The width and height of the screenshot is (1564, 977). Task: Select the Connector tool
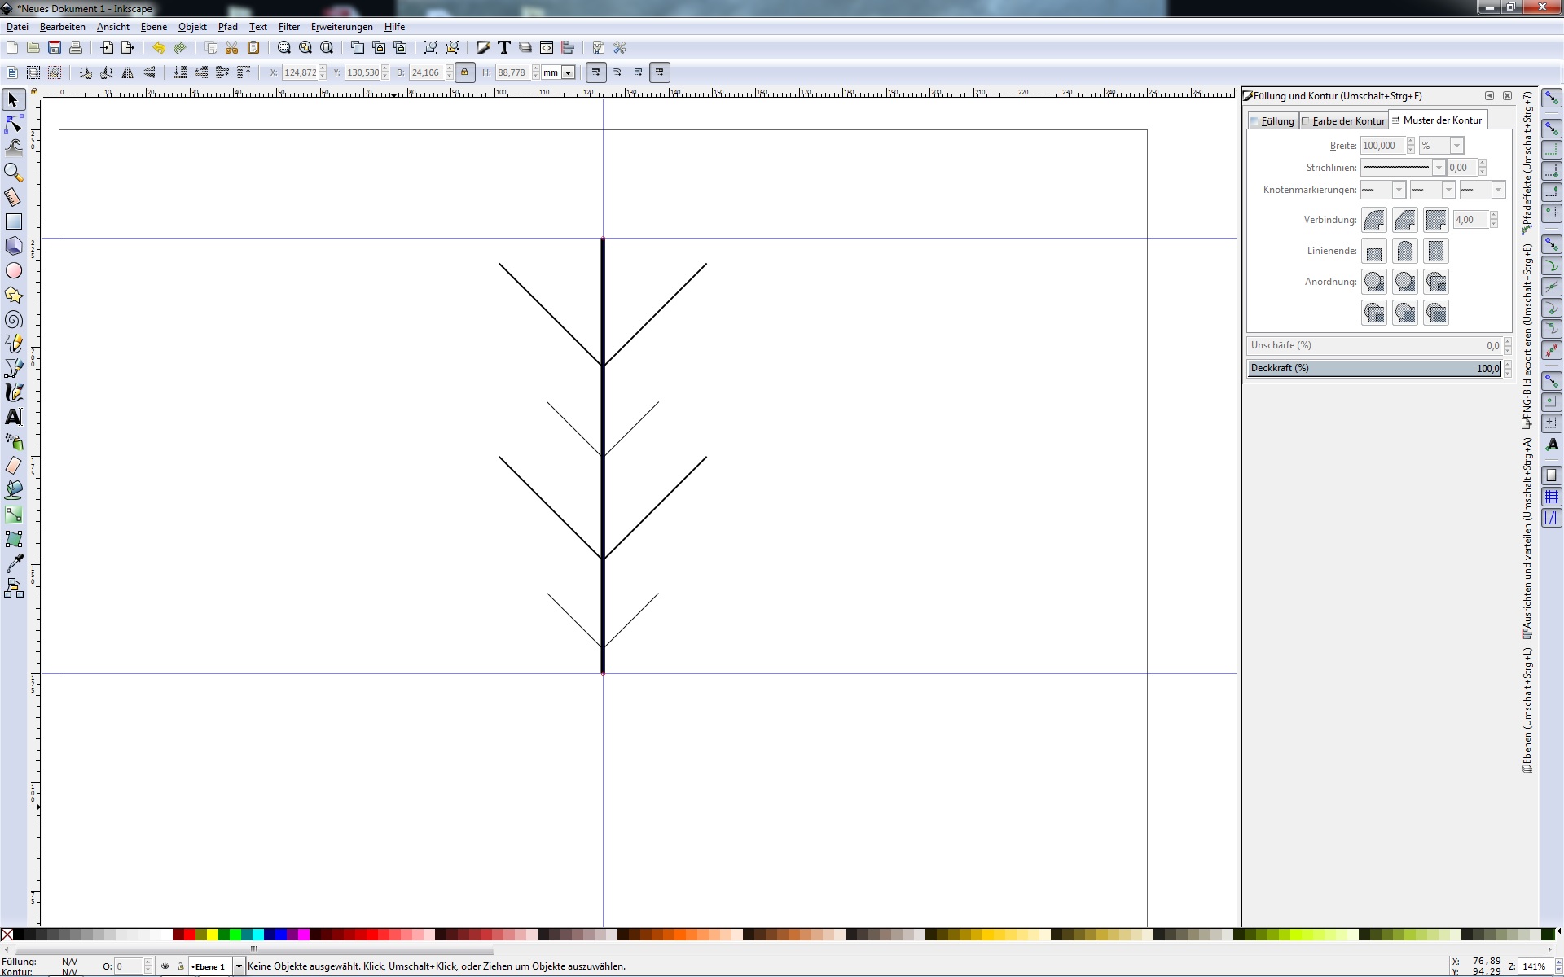[x=13, y=588]
